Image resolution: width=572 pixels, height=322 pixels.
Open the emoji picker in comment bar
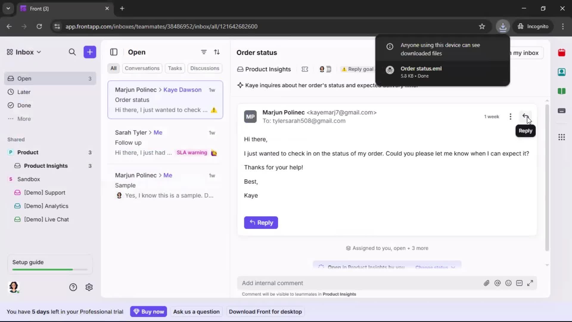pyautogui.click(x=509, y=283)
